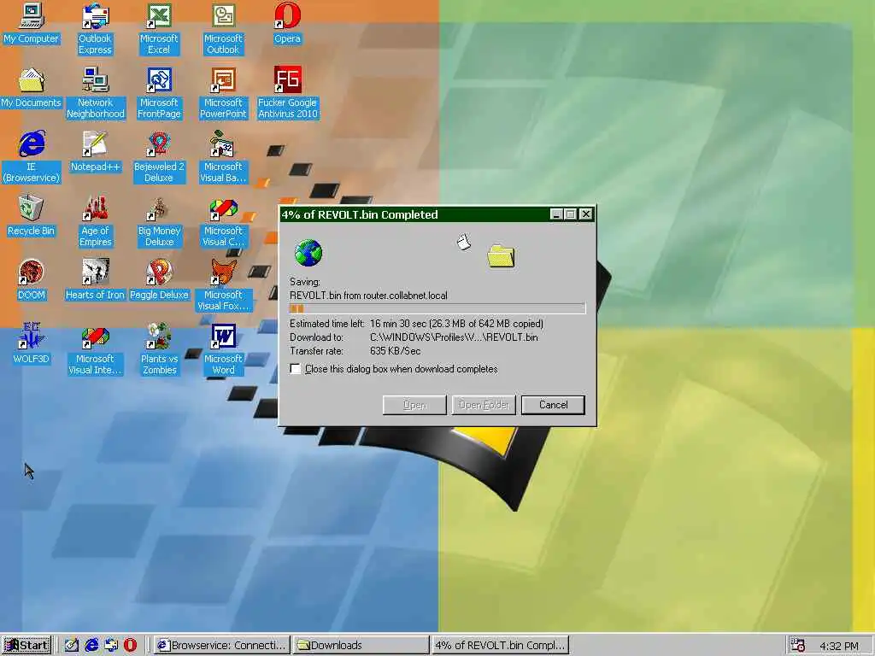Click the 4:32 PM system clock
Screen dimensions: 875x656
point(839,646)
